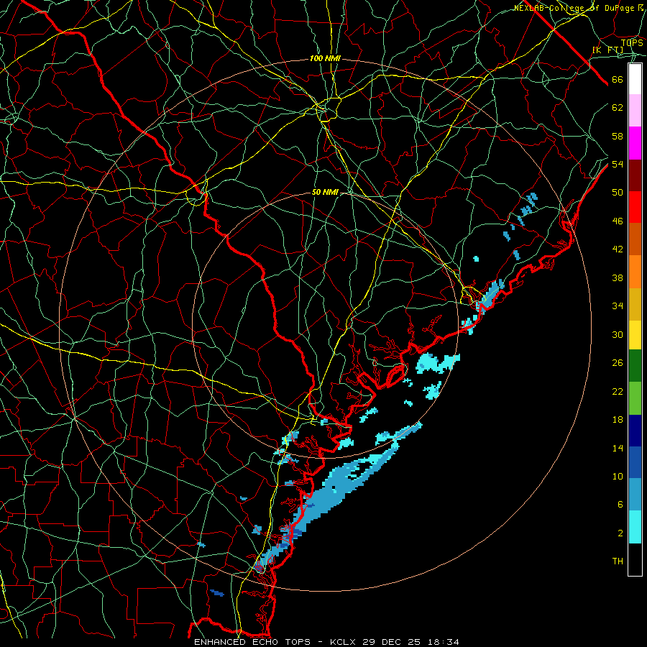Viewport: 647px width, 647px height.
Task: Click the steel blue 6 kft swatch
Action: click(x=635, y=495)
